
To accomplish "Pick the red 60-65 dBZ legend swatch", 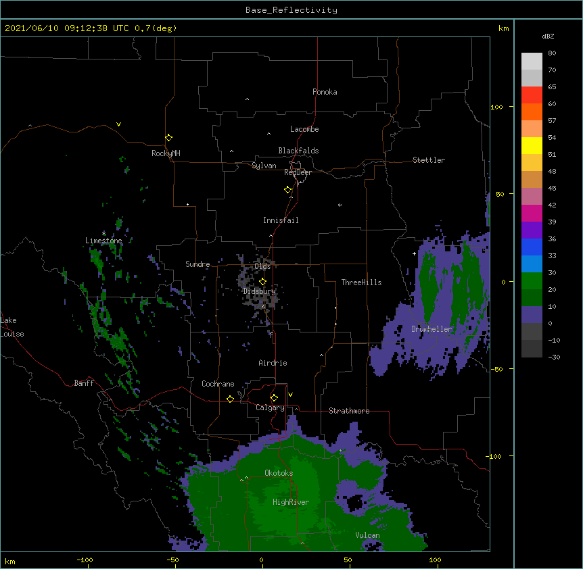I will [x=532, y=95].
